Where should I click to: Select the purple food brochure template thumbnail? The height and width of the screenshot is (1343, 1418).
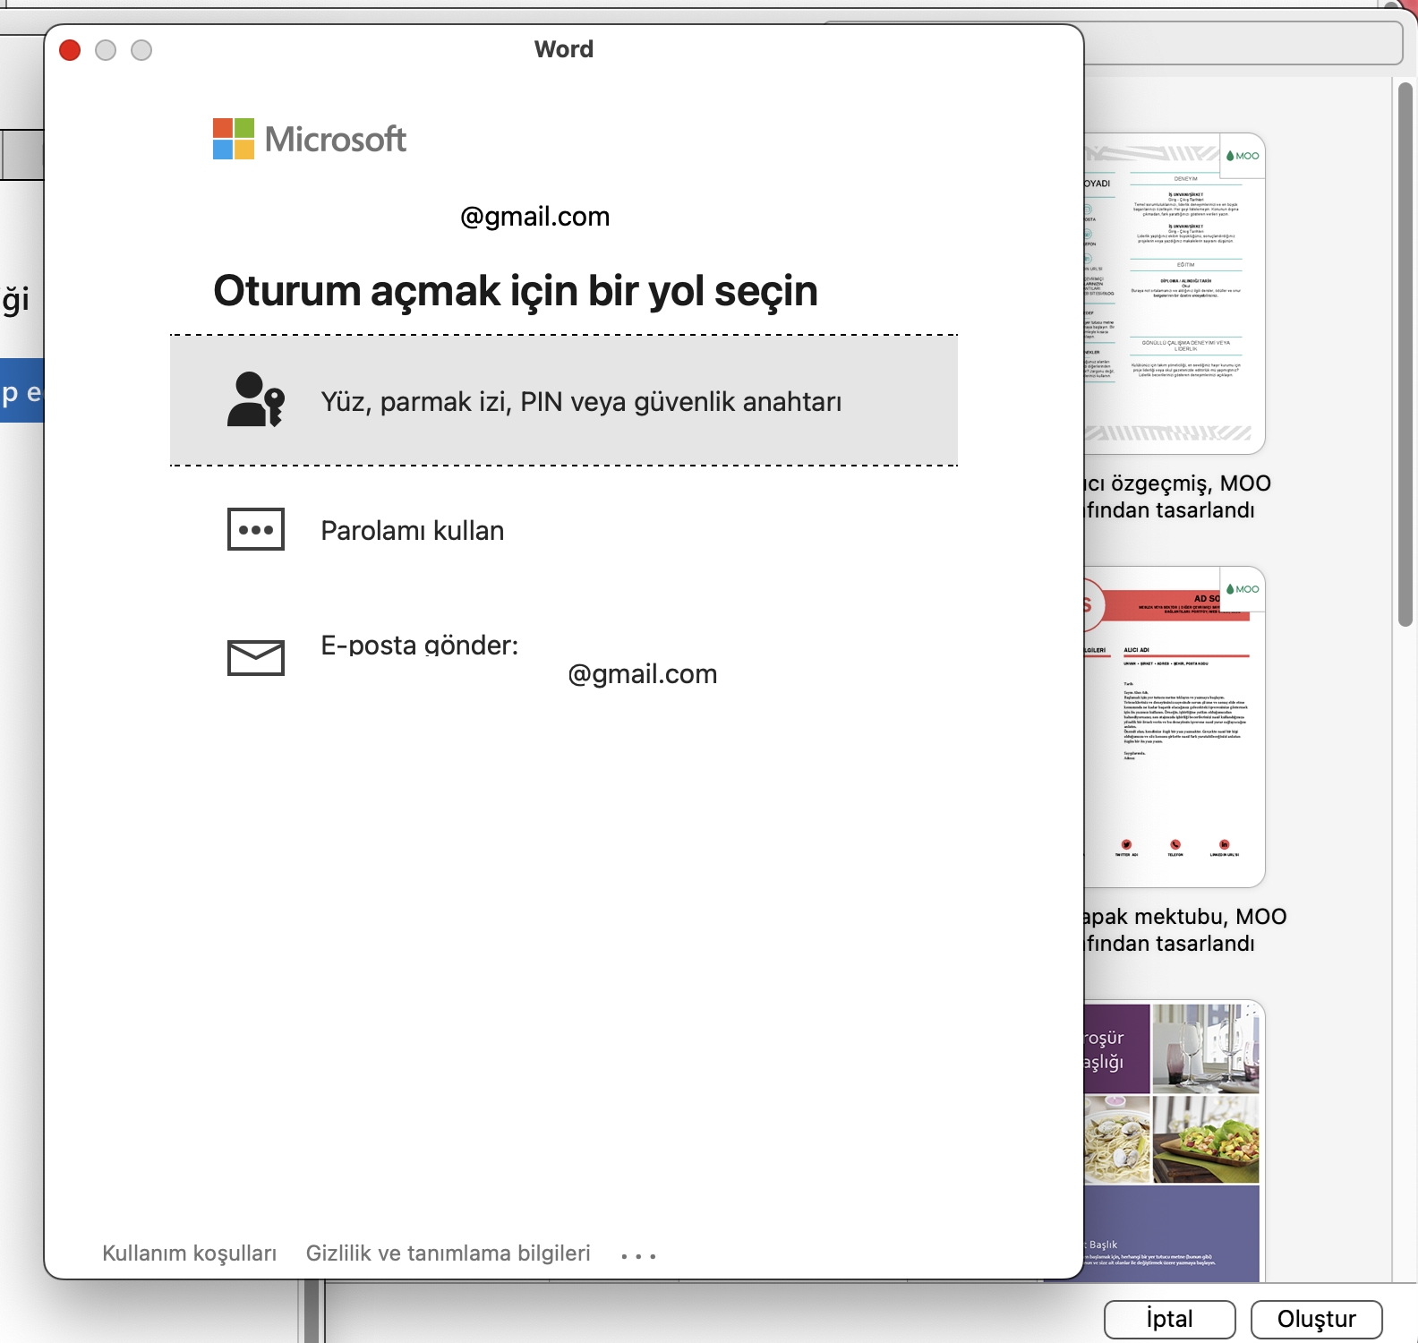tap(1175, 1141)
